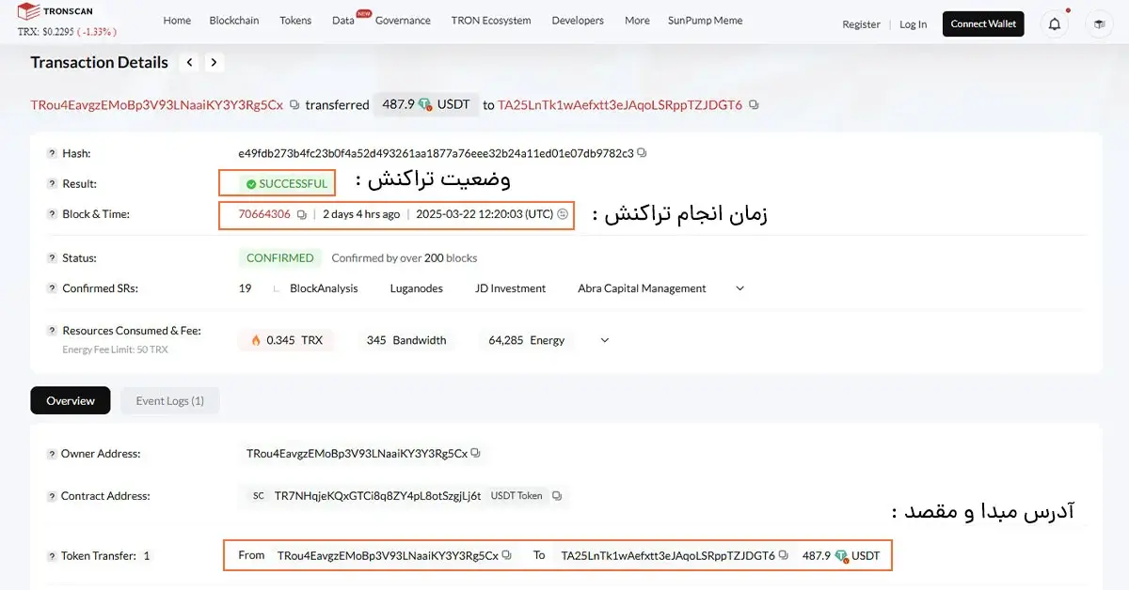The image size is (1129, 590).
Task: Go to next transaction with right arrow
Action: [x=215, y=62]
